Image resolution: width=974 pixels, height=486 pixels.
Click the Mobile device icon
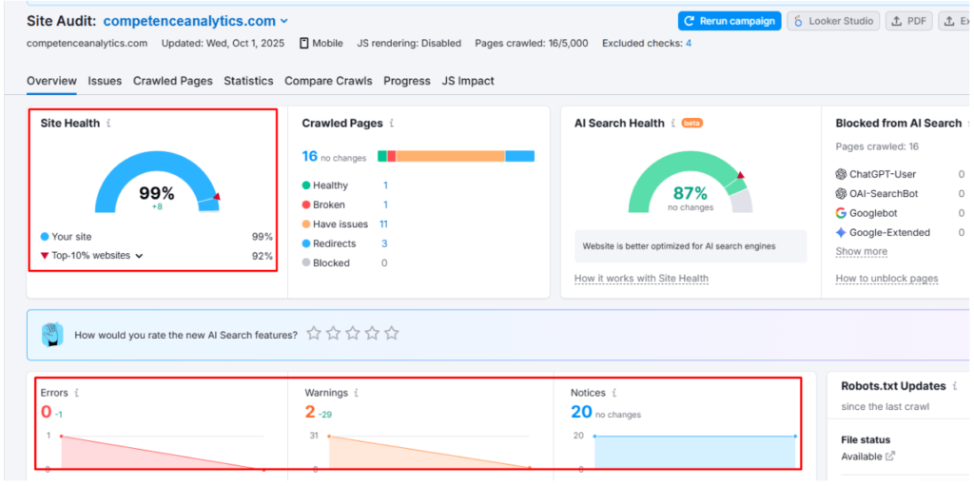coord(303,43)
